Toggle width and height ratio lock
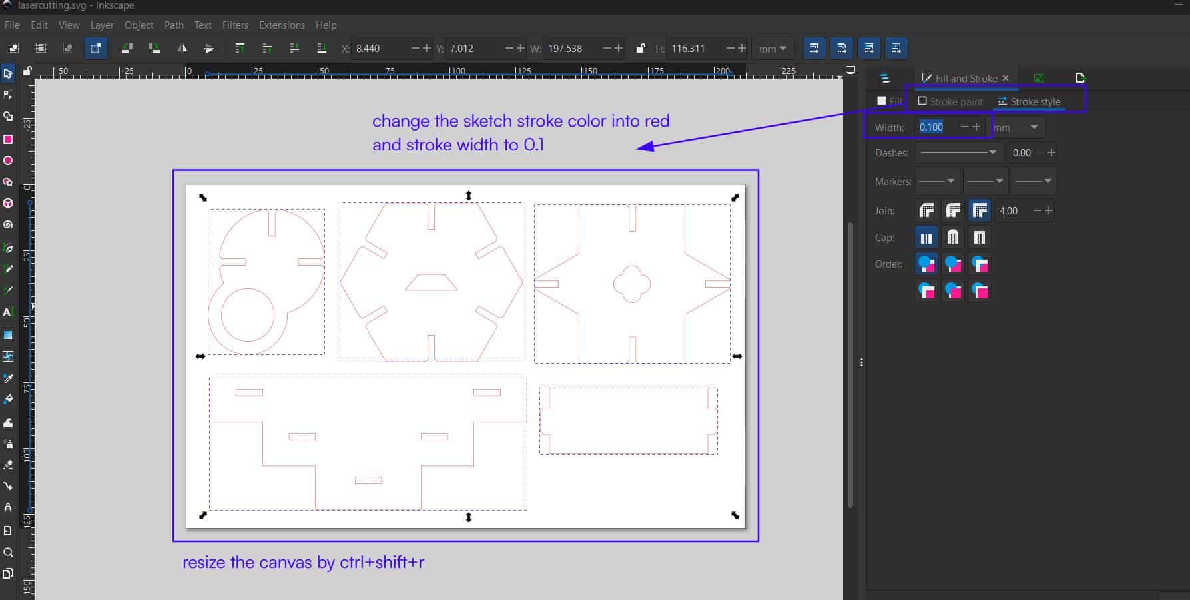Image resolution: width=1190 pixels, height=600 pixels. pyautogui.click(x=640, y=48)
